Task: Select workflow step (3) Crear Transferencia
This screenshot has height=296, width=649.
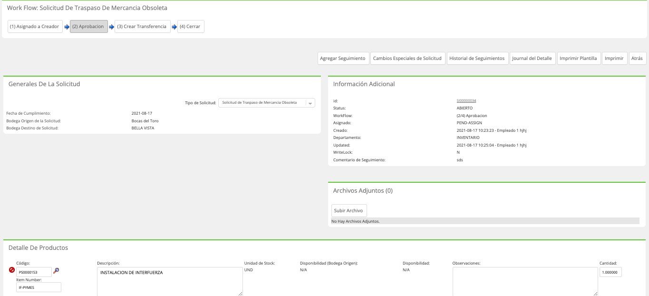Action: click(143, 27)
